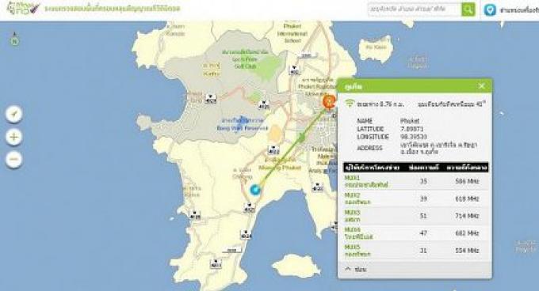Open the MUX1 operator link

tap(366, 181)
